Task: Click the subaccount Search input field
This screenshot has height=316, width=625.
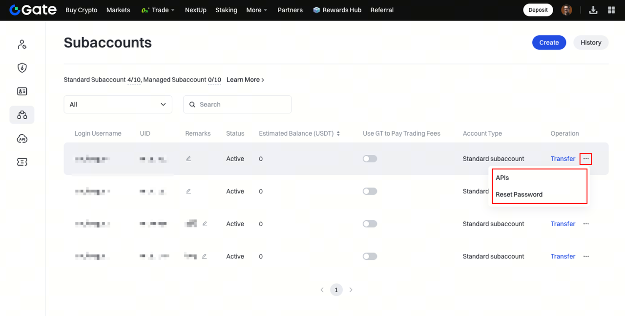Action: pos(243,105)
